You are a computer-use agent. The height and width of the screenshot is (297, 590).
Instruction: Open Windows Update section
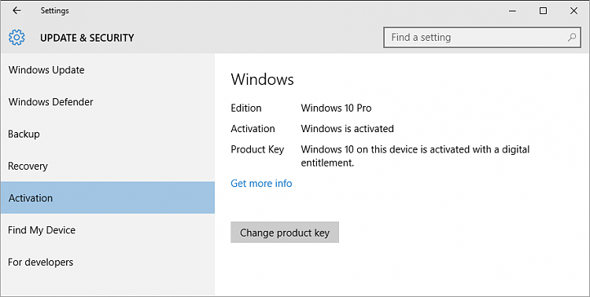tap(107, 70)
